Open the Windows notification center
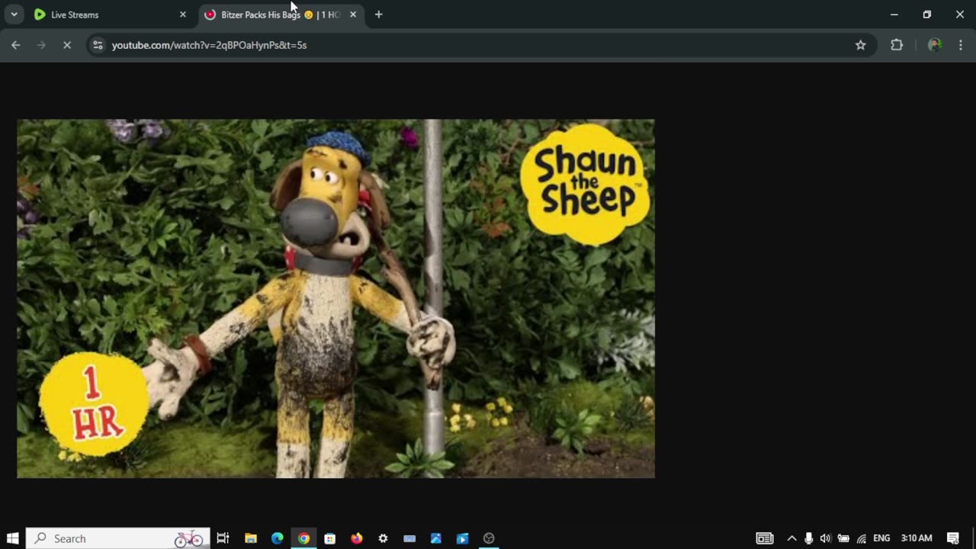This screenshot has height=549, width=976. (953, 538)
